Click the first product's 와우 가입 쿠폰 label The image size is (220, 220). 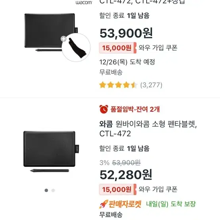point(158,48)
